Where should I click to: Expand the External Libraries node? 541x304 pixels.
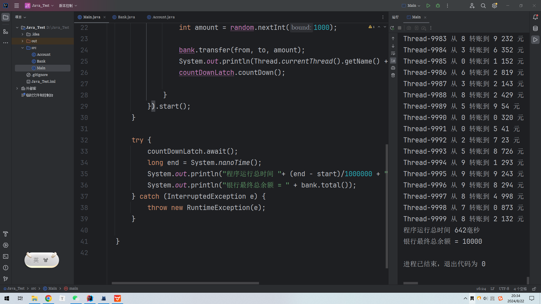pyautogui.click(x=17, y=88)
